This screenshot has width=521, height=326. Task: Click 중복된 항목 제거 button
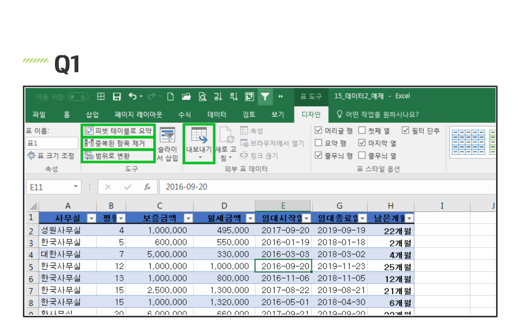118,143
